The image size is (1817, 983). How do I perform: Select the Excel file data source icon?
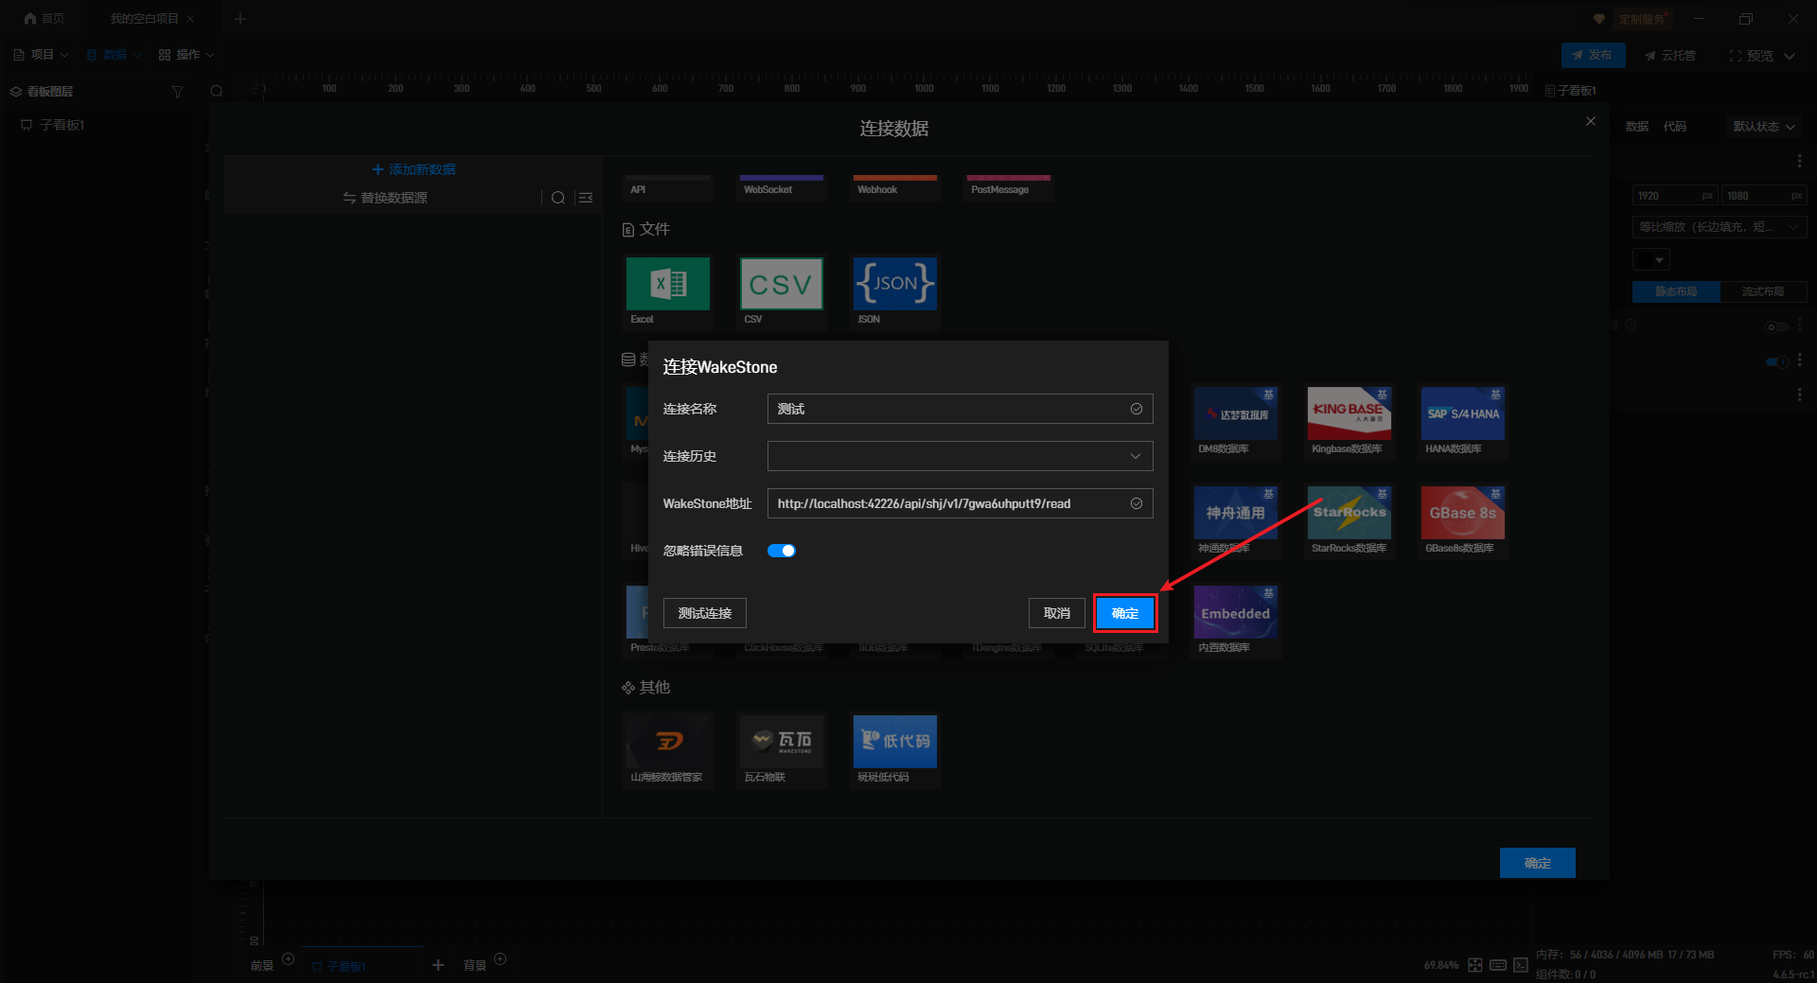(x=667, y=284)
